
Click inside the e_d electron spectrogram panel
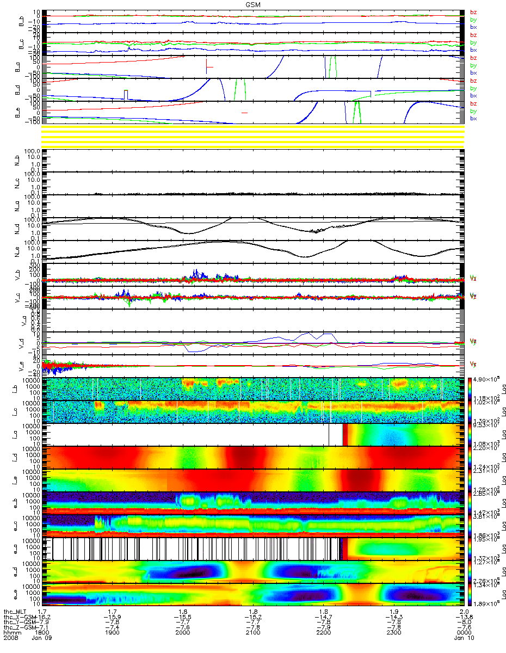(253, 571)
